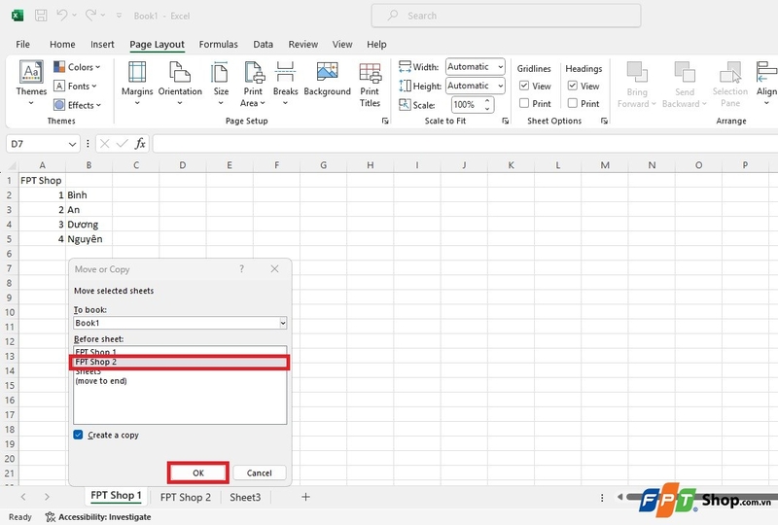Viewport: 778px width, 525px height.
Task: Click the Scale 100% field
Action: coord(466,105)
